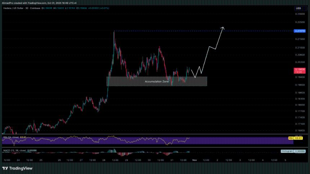The image size is (310, 174).
Task: Click the TradingView logo icon
Action: (5, 168)
